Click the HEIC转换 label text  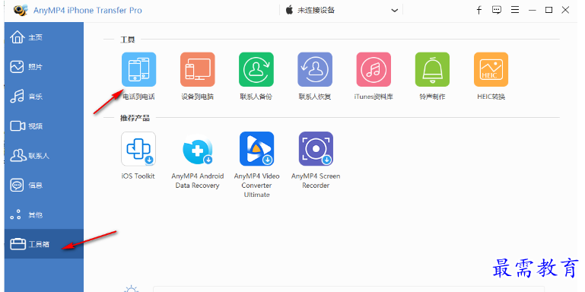pyautogui.click(x=491, y=97)
